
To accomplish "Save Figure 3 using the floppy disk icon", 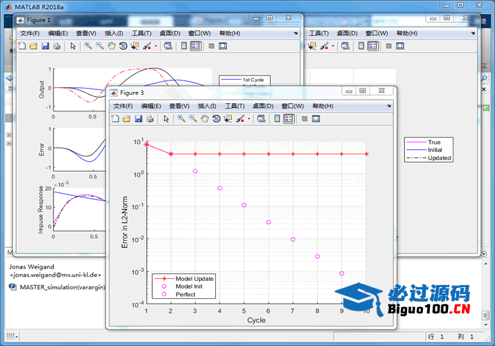I will [138, 119].
